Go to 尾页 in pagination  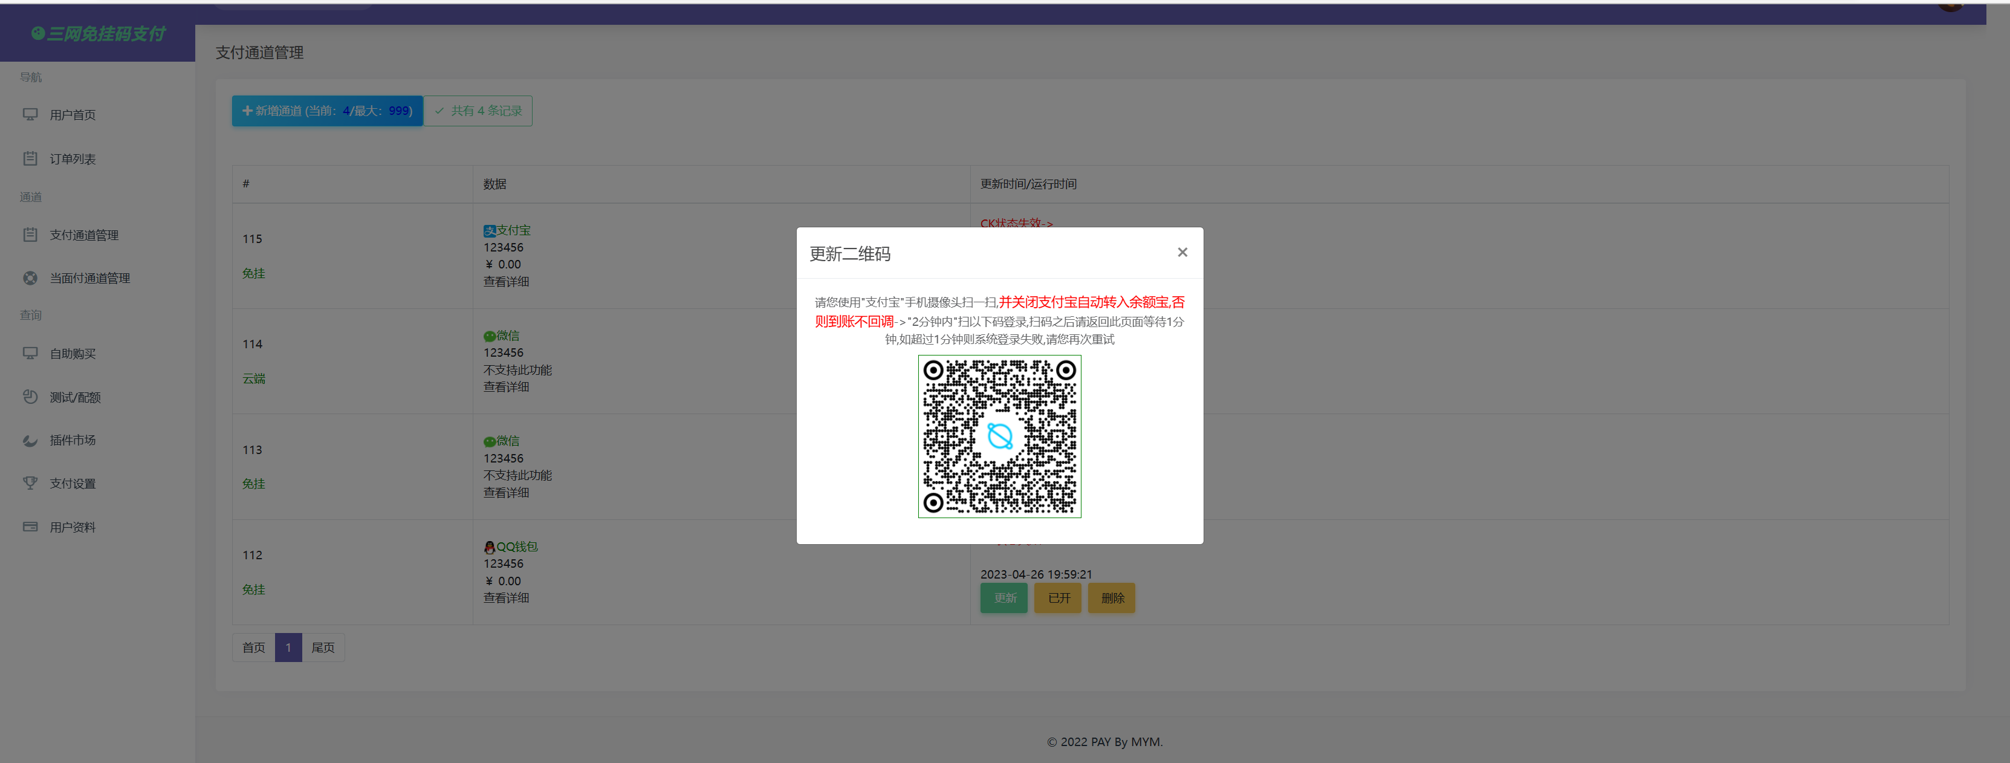click(x=322, y=648)
